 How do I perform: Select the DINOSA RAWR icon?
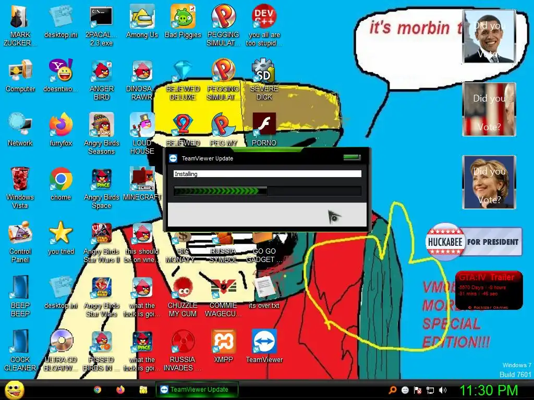[x=142, y=80]
